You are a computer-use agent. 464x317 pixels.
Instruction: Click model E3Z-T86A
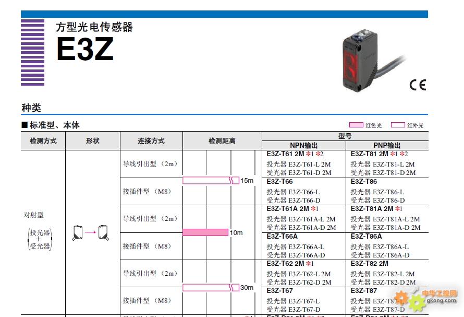(367, 237)
